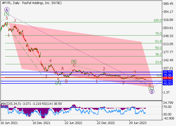Select the 22 Dec 2022 date label
Viewport: 176px width, 126px height.
(106, 123)
